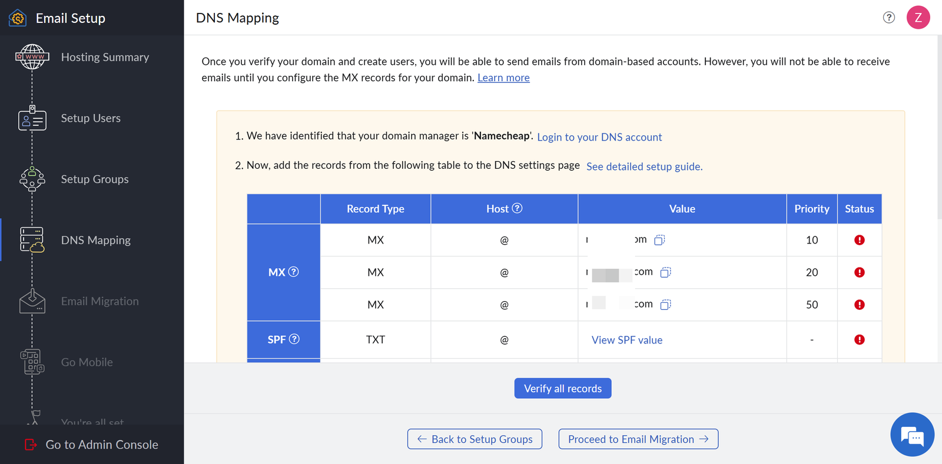Click Back to Setup Groups button
Image resolution: width=942 pixels, height=464 pixels.
pyautogui.click(x=475, y=439)
